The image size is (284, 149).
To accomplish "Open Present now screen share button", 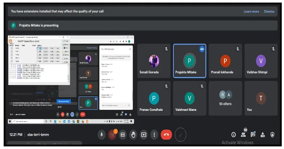I will (x=144, y=135).
